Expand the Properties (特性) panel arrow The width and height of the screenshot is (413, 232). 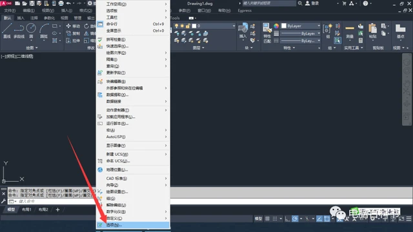294,48
